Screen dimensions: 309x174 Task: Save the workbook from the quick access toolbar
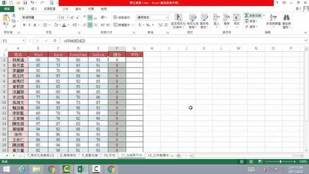click(25, 3)
